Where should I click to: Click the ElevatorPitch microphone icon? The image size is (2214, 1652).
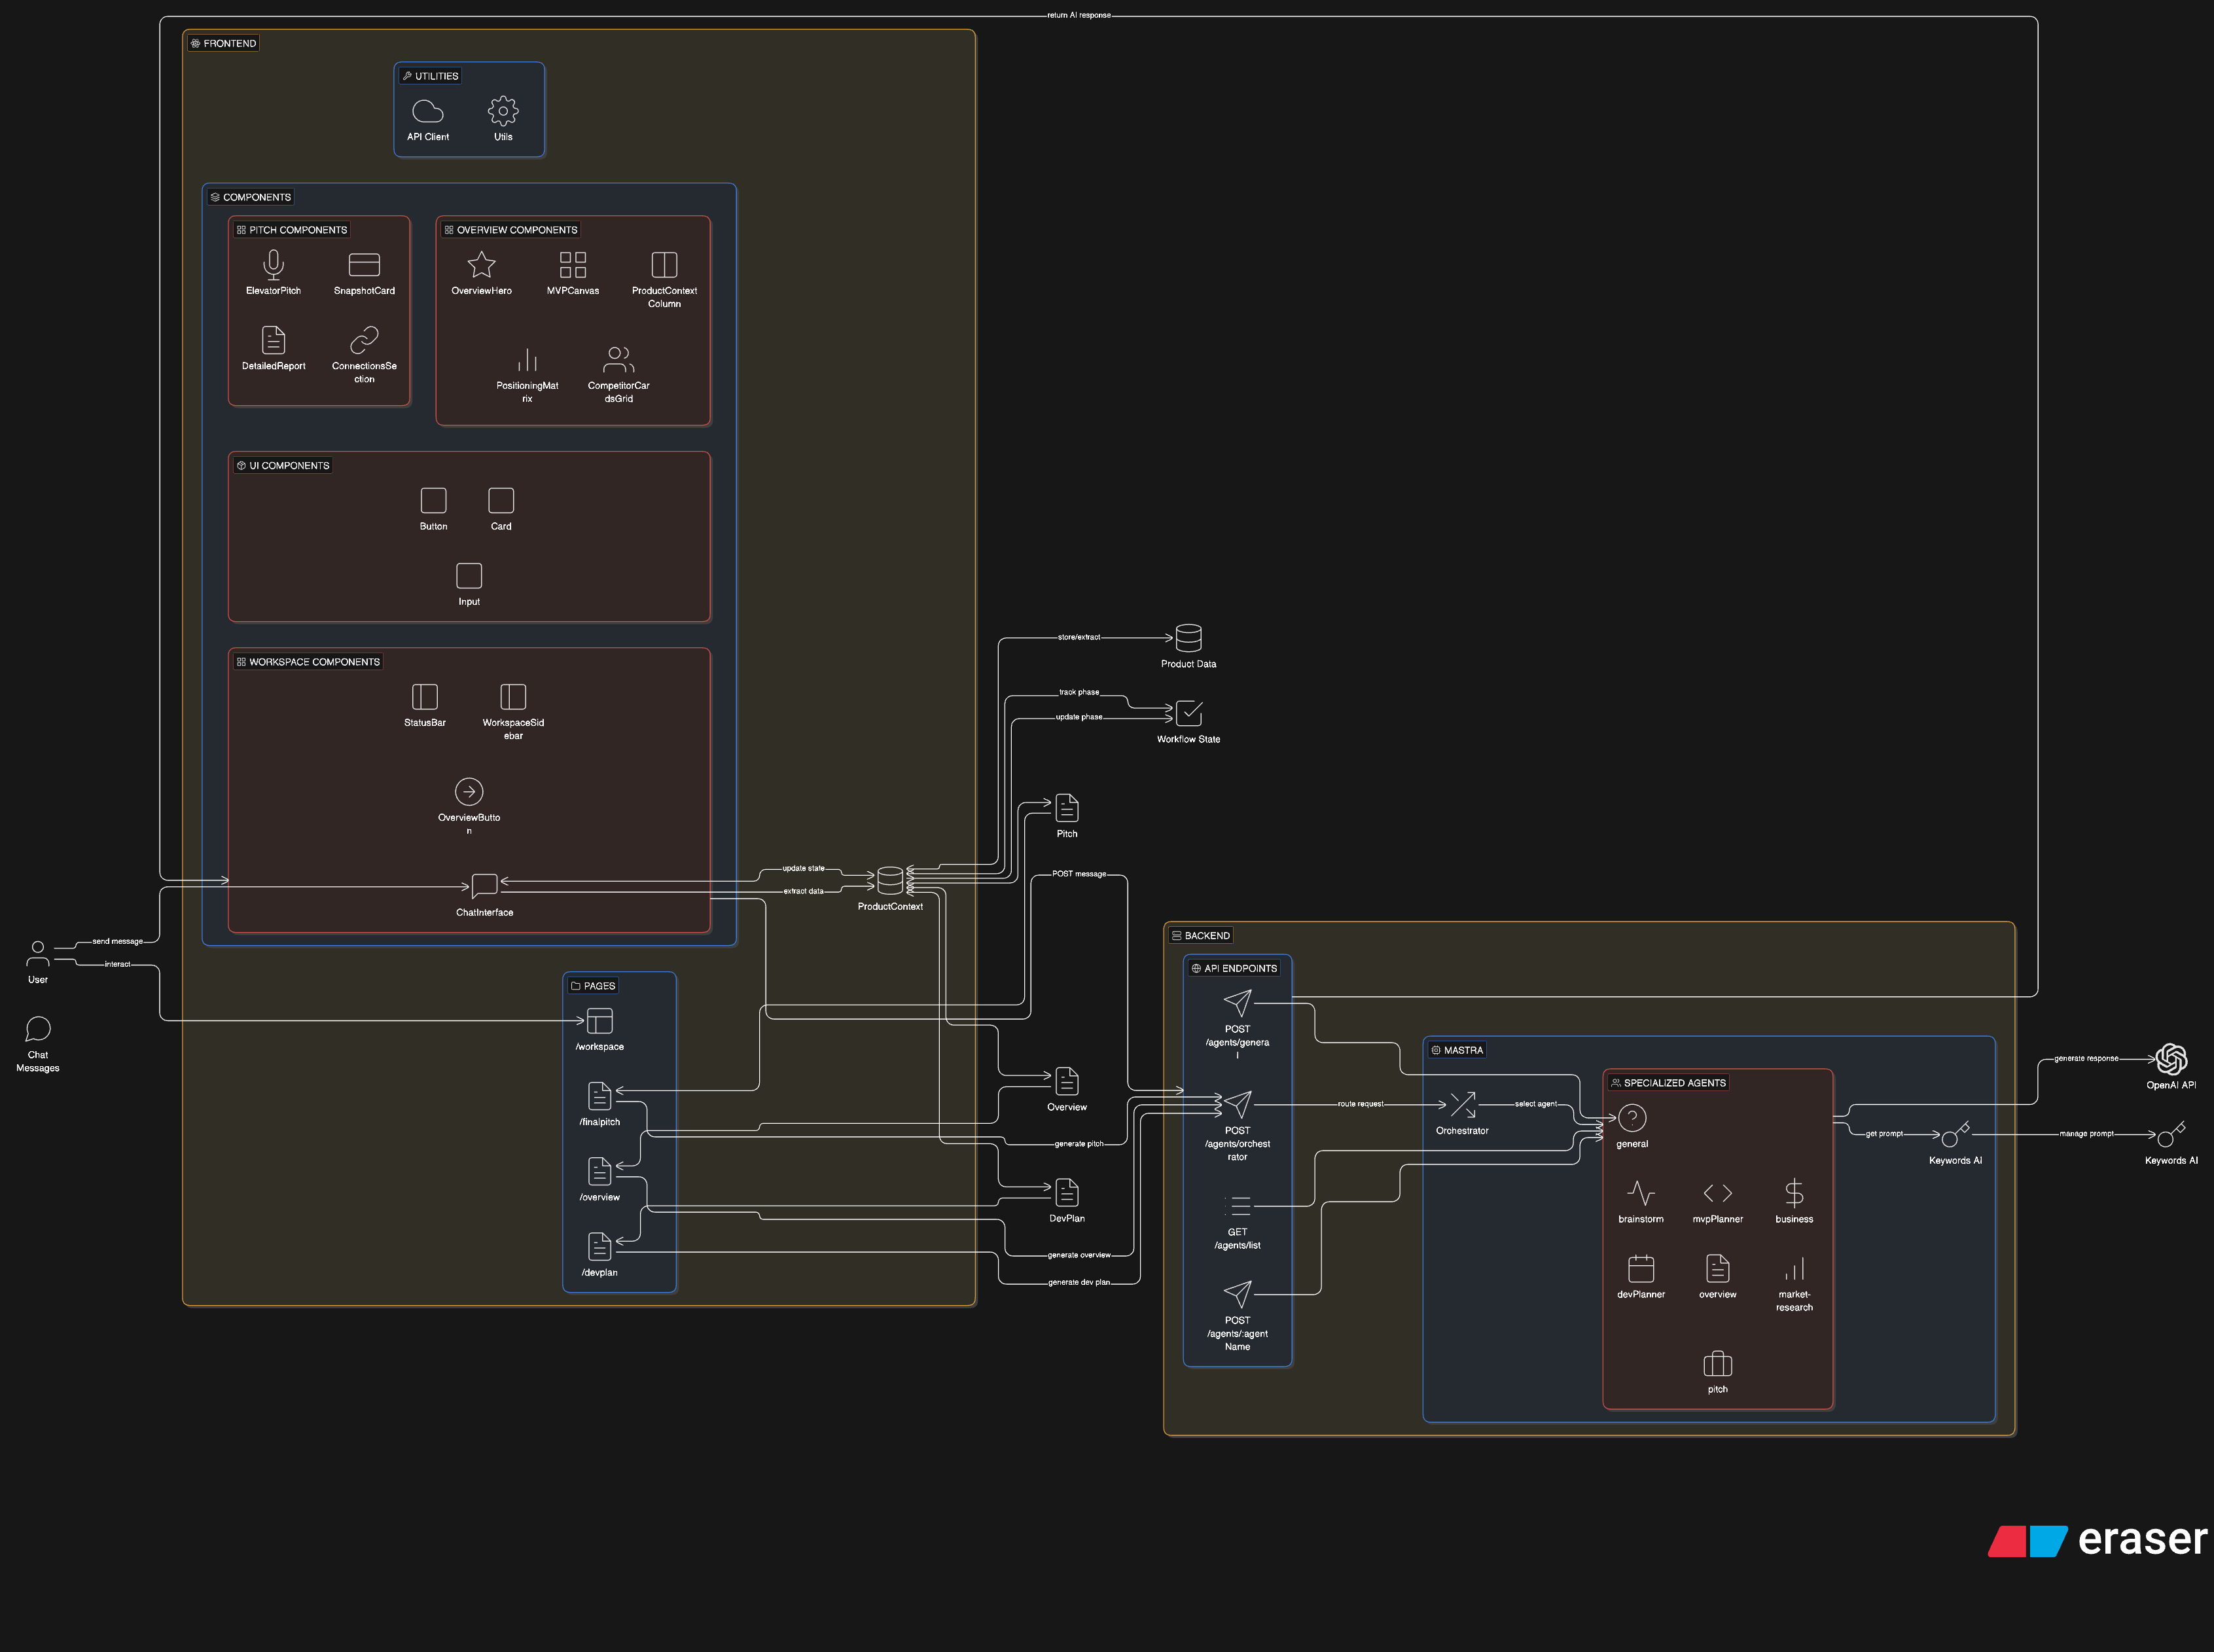(x=273, y=264)
